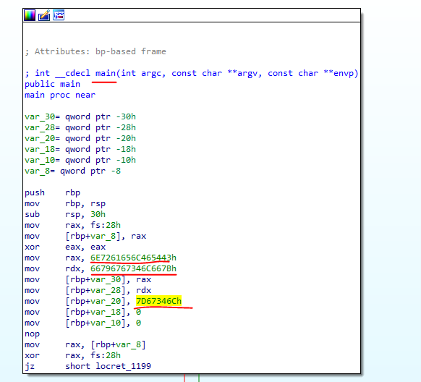Click the group nodes icon
Viewport: 421px width, 382px height.
[x=59, y=15]
